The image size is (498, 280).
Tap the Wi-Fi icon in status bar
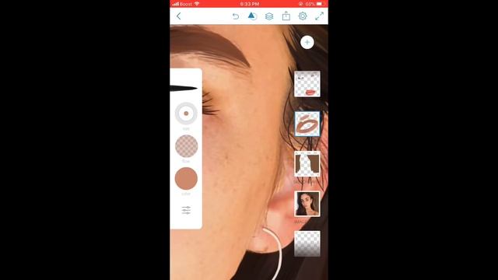coord(197,4)
